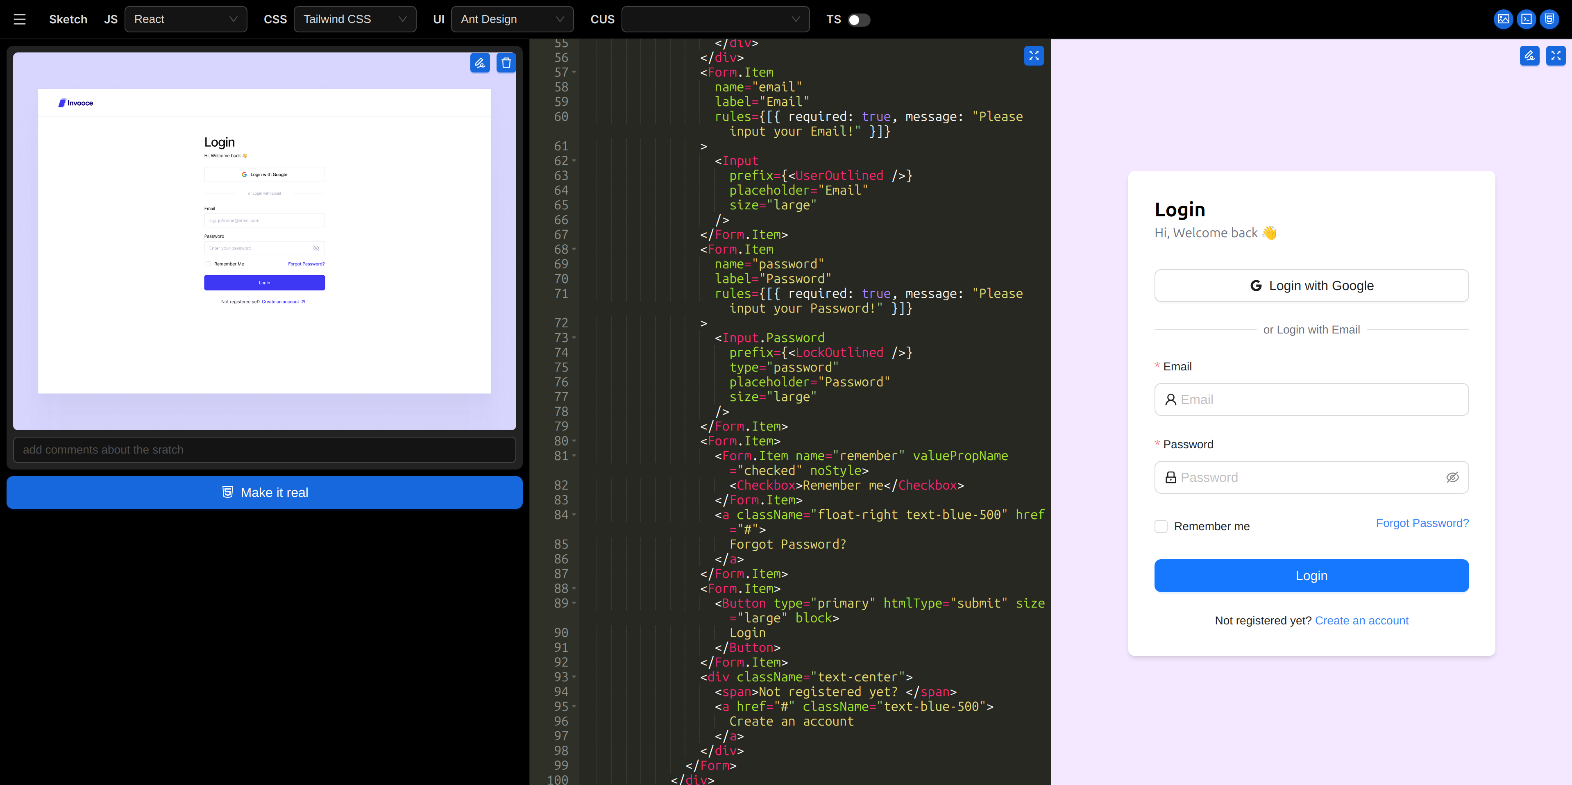The height and width of the screenshot is (785, 1572).
Task: Select the React JS framework dropdown
Action: pyautogui.click(x=184, y=19)
